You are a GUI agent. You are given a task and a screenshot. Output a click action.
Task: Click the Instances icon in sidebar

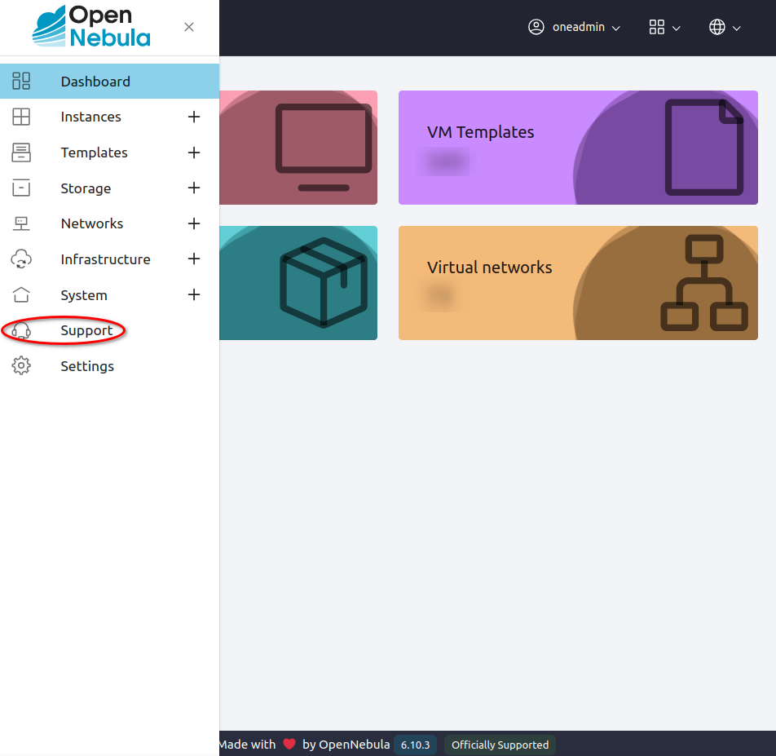coord(21,117)
